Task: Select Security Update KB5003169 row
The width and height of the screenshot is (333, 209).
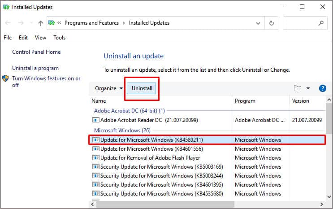Action: 208,167
